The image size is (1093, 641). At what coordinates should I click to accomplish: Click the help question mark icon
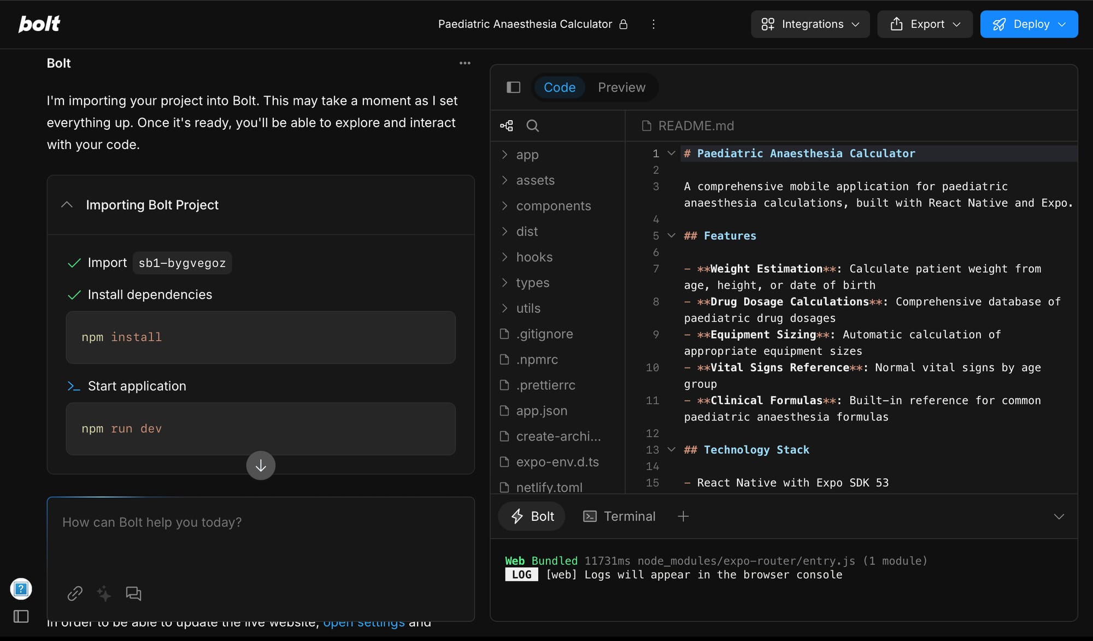point(21,589)
